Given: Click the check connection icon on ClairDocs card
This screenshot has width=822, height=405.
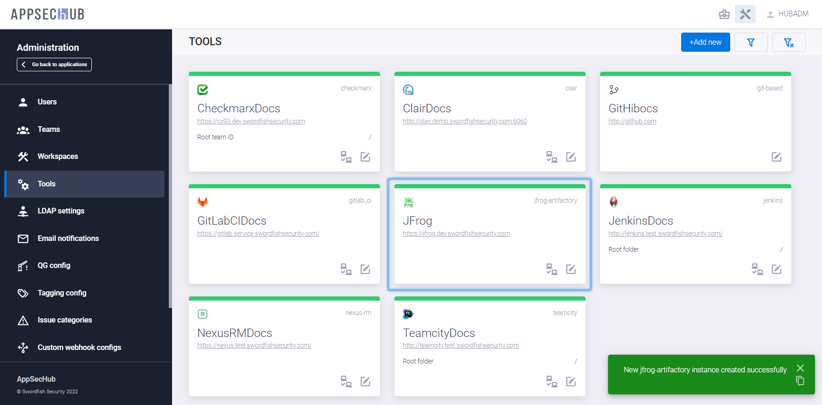Looking at the screenshot, I should point(552,157).
